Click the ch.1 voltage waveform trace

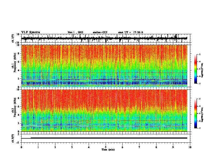[104, 38]
